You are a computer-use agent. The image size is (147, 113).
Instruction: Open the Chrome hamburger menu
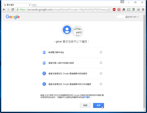point(143,9)
